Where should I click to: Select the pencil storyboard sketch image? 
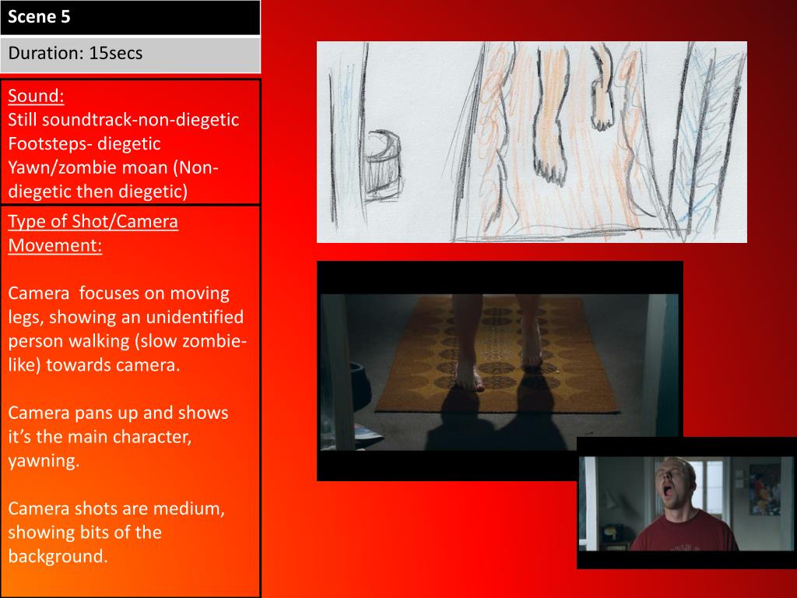pos(532,142)
